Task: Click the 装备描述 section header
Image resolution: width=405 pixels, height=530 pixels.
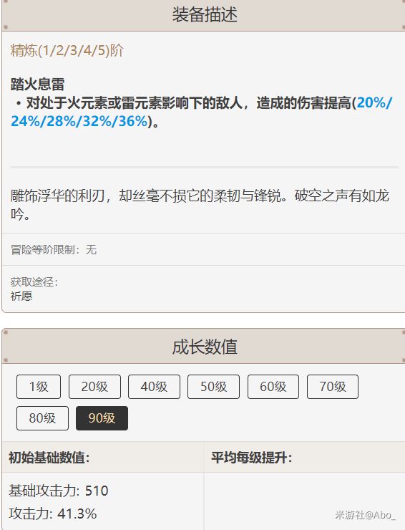Action: click(205, 15)
